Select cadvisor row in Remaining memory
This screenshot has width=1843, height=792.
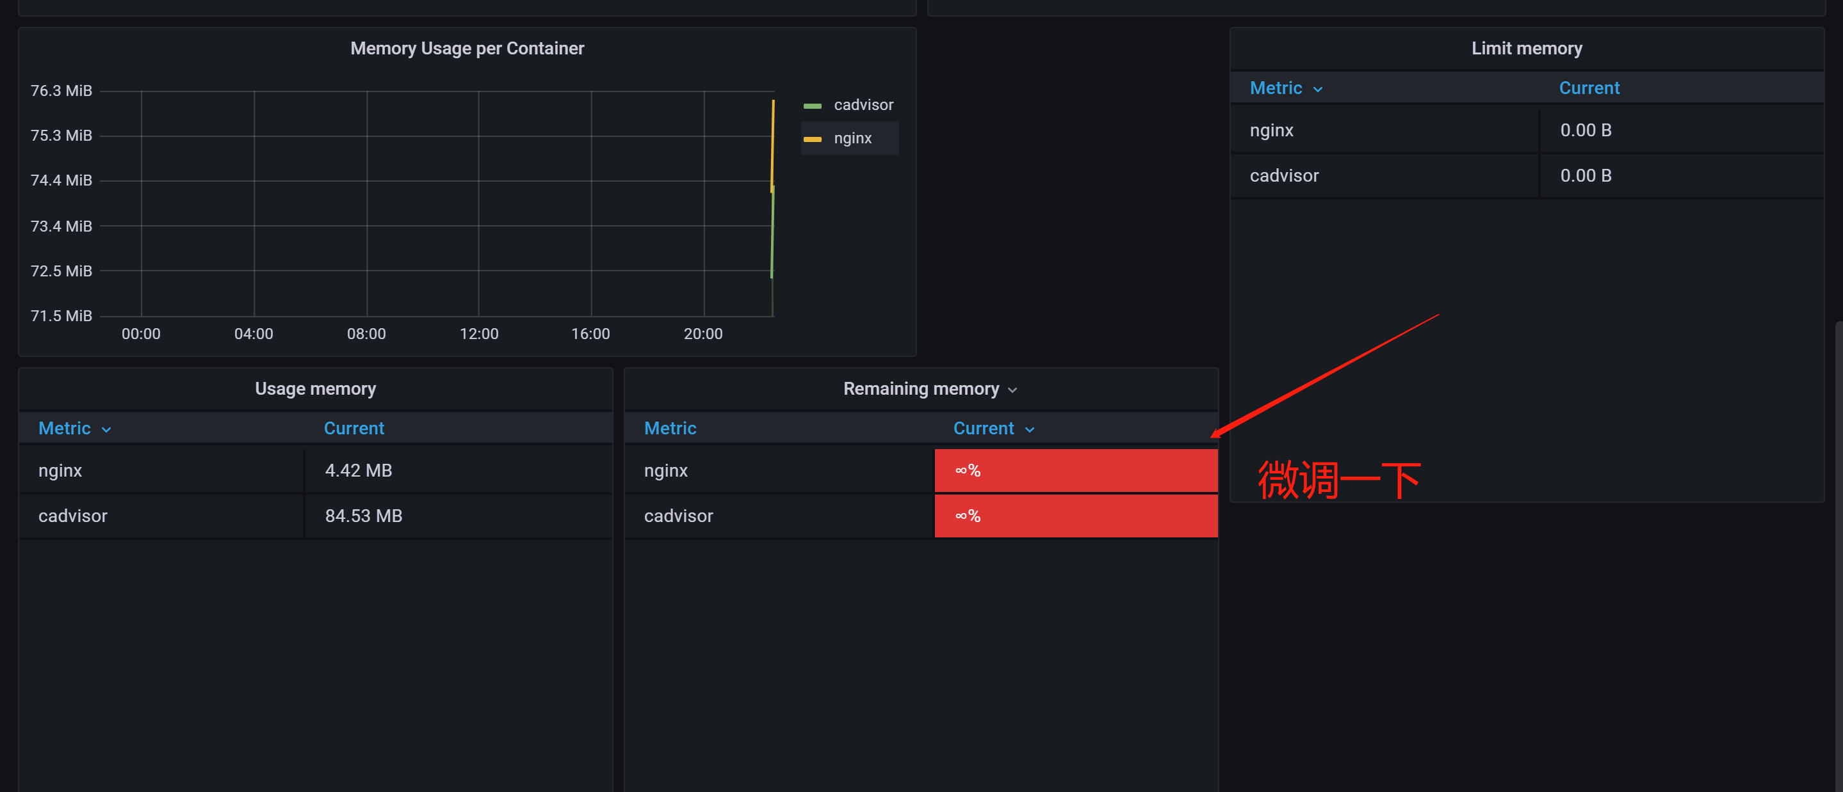(921, 516)
